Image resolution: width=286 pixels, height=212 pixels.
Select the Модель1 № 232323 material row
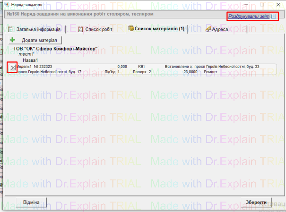(142, 69)
